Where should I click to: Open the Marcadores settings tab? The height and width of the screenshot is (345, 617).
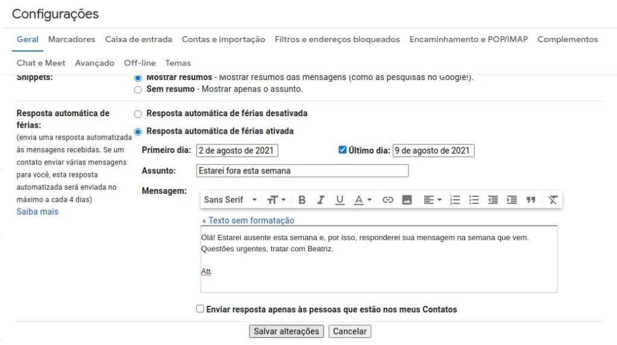point(72,39)
